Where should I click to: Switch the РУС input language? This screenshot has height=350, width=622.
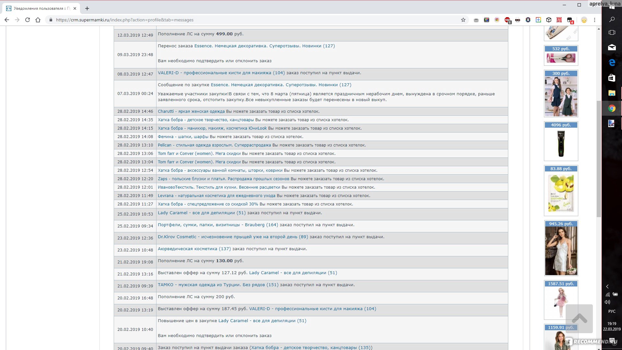612,311
